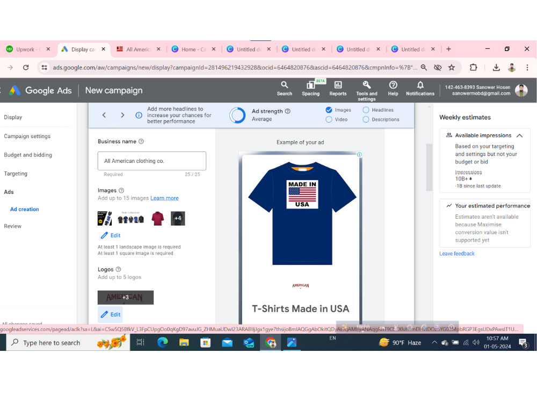The width and height of the screenshot is (537, 403).
Task: Open a new browser tab
Action: tap(448, 49)
